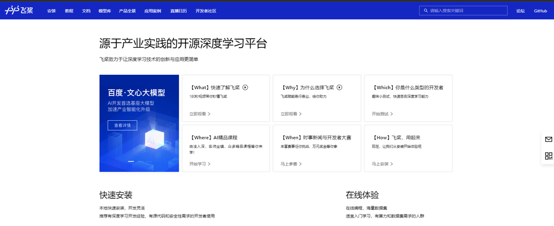Open 【Where】AI精品课程 card title
The width and height of the screenshot is (554, 226).
(213, 138)
